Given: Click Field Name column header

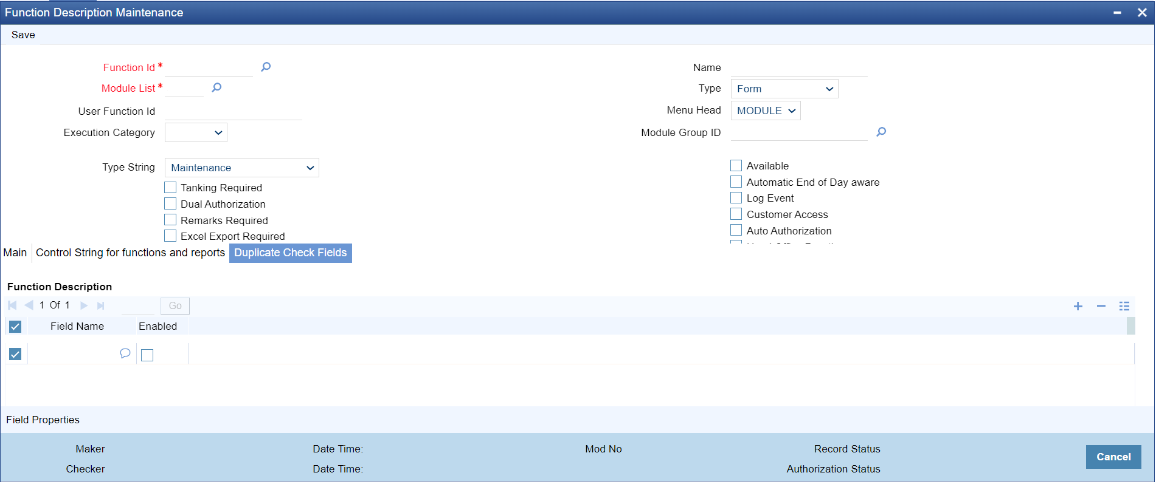Looking at the screenshot, I should 77,326.
